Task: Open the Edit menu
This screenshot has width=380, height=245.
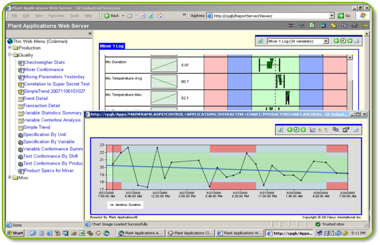Action: 26,16
